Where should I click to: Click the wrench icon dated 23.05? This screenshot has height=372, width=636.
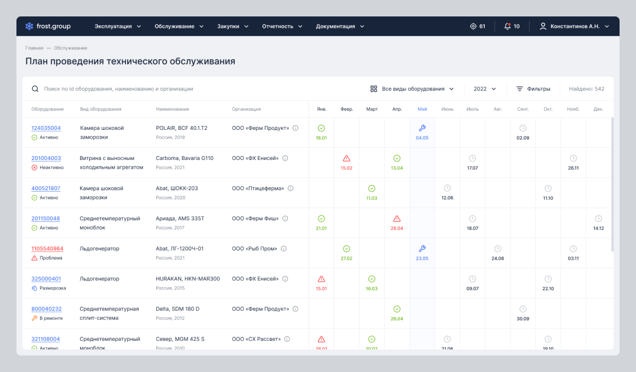422,249
